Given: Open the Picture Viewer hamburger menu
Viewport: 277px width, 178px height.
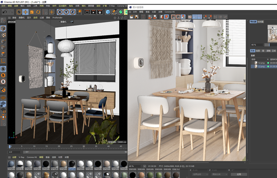Looking at the screenshot, I should 130,12.
